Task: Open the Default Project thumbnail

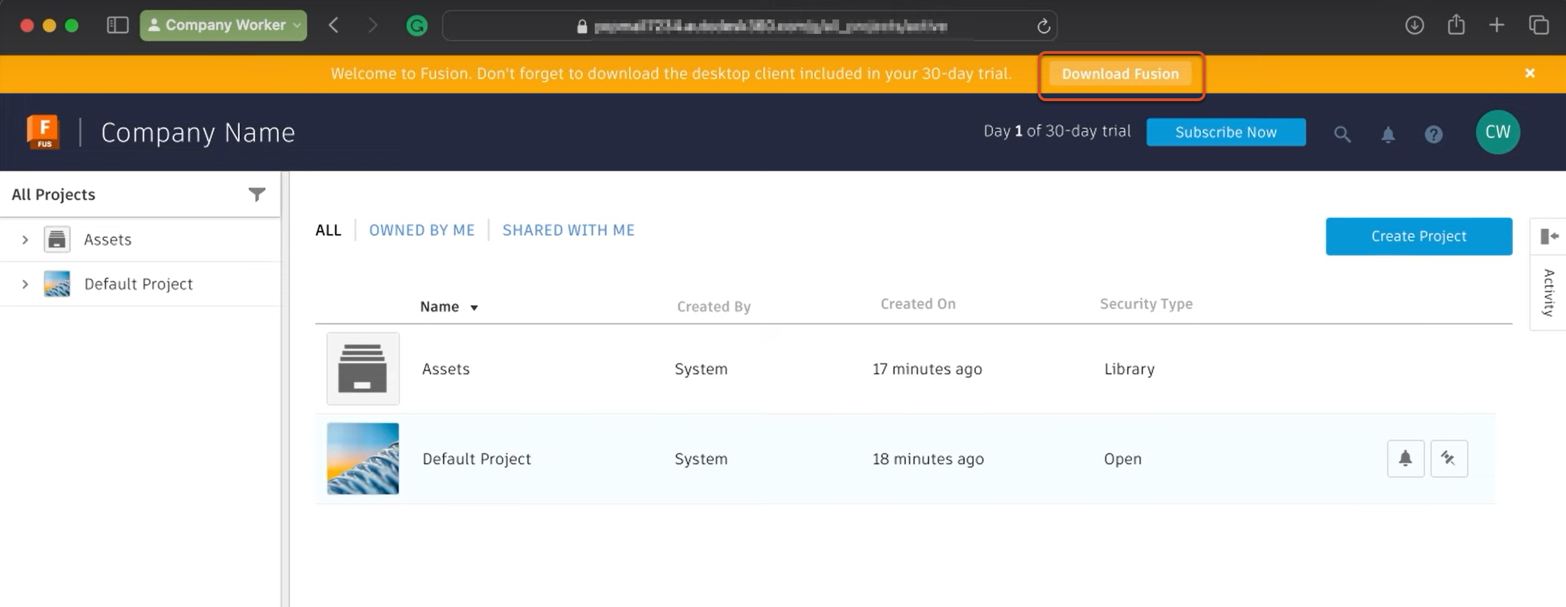Action: tap(363, 459)
